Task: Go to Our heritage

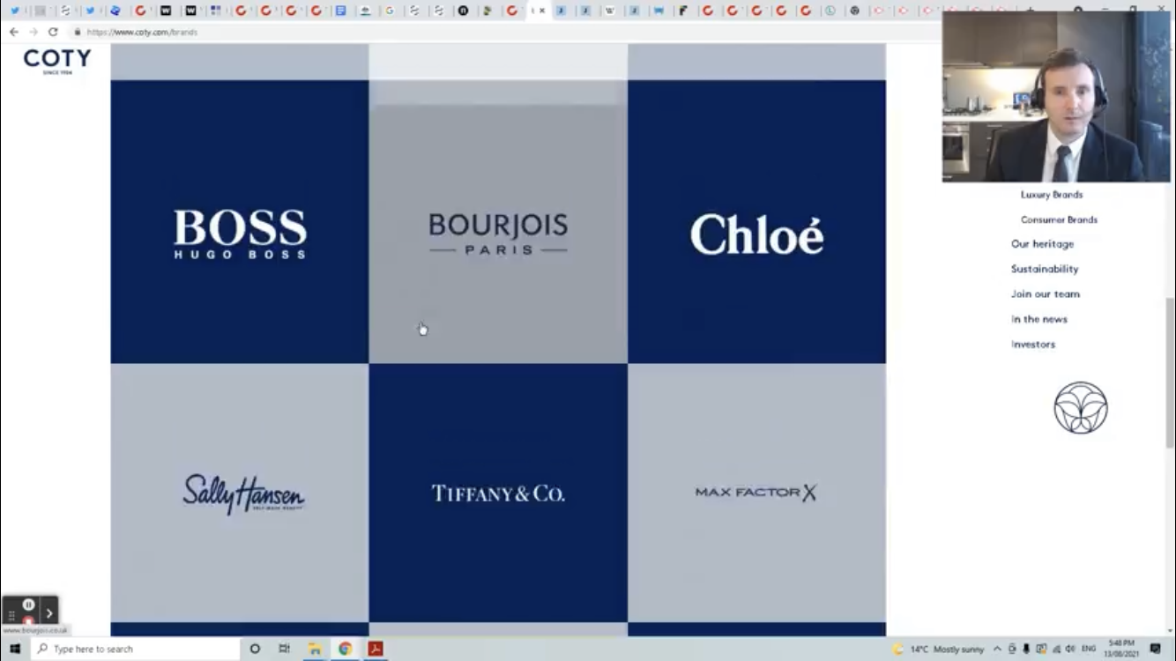Action: tap(1042, 244)
